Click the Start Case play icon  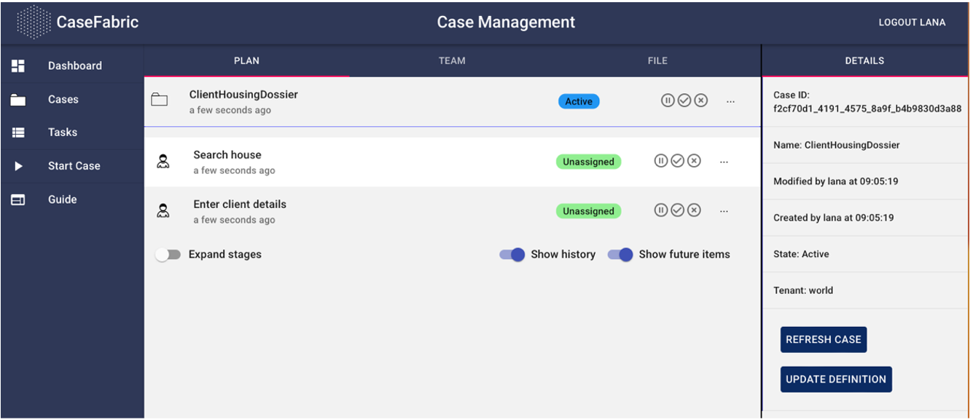[x=18, y=166]
